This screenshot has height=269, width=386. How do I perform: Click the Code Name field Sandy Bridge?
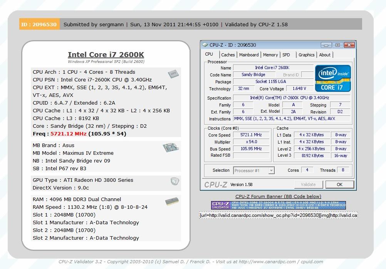coord(253,74)
